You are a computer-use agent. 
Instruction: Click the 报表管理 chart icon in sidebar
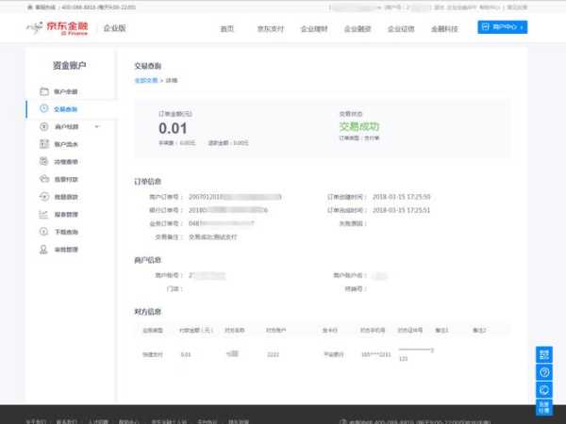[44, 214]
